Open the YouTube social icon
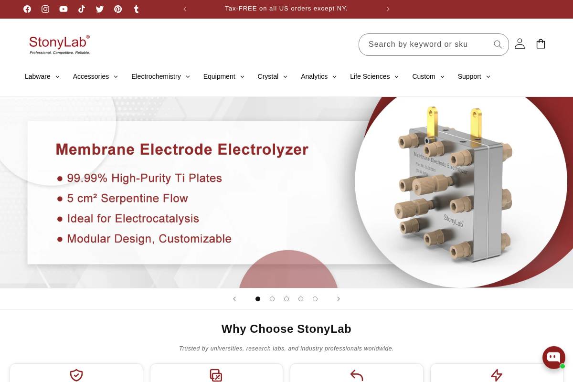The width and height of the screenshot is (573, 382). click(64, 9)
